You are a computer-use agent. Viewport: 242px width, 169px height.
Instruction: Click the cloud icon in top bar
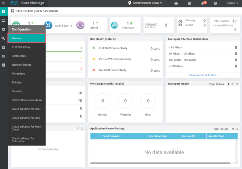(176, 3)
